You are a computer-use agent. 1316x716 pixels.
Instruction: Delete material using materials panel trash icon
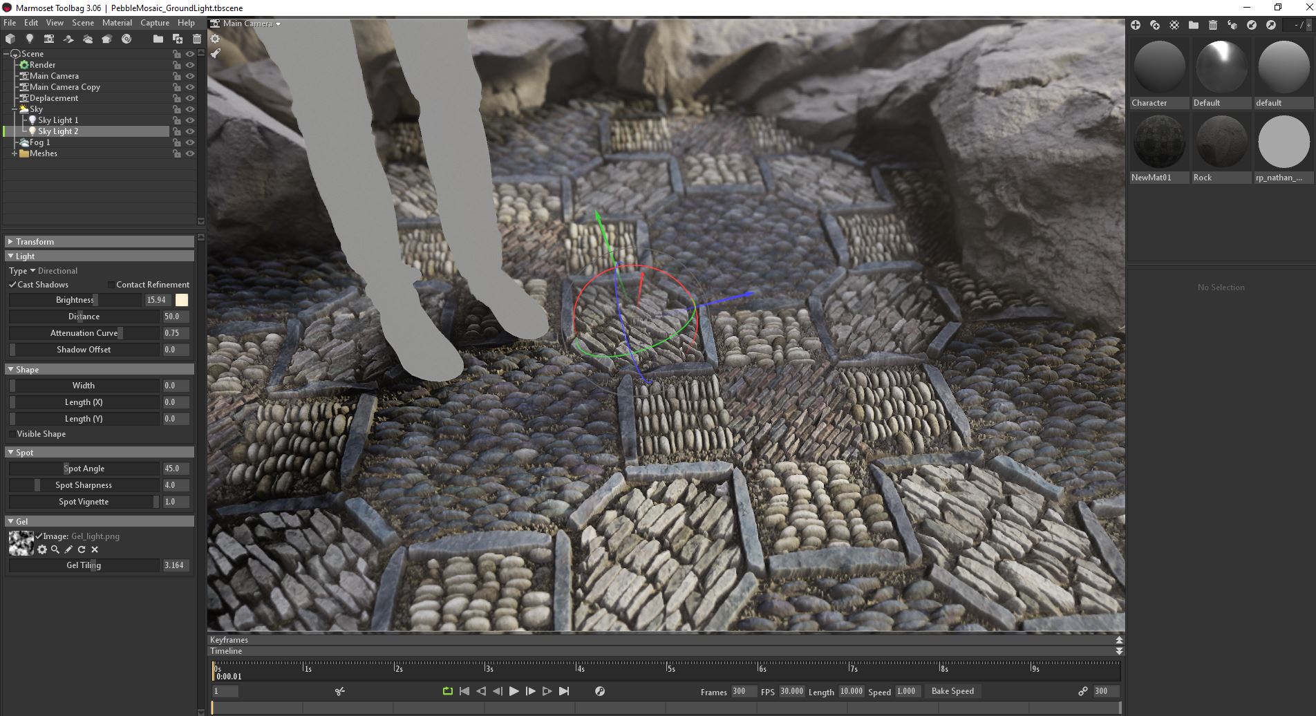pos(1212,25)
